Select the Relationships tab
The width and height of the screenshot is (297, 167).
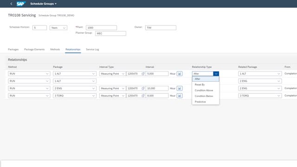[73, 50]
